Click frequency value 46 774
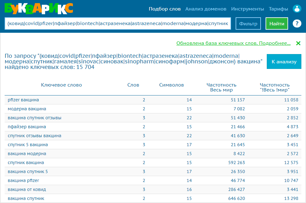 (x=238, y=180)
